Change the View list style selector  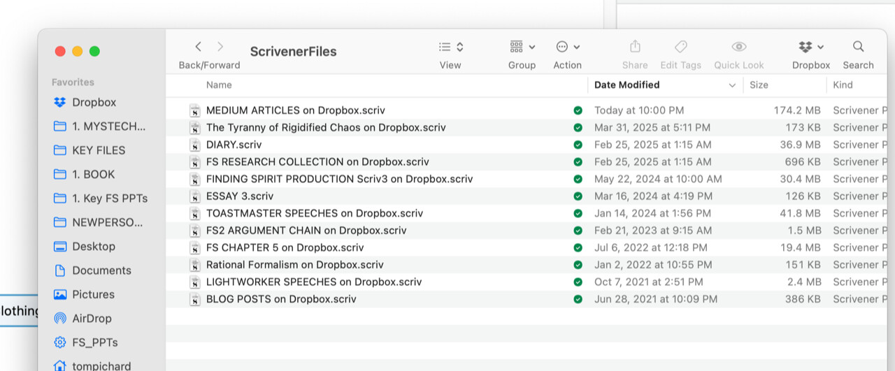coord(451,47)
